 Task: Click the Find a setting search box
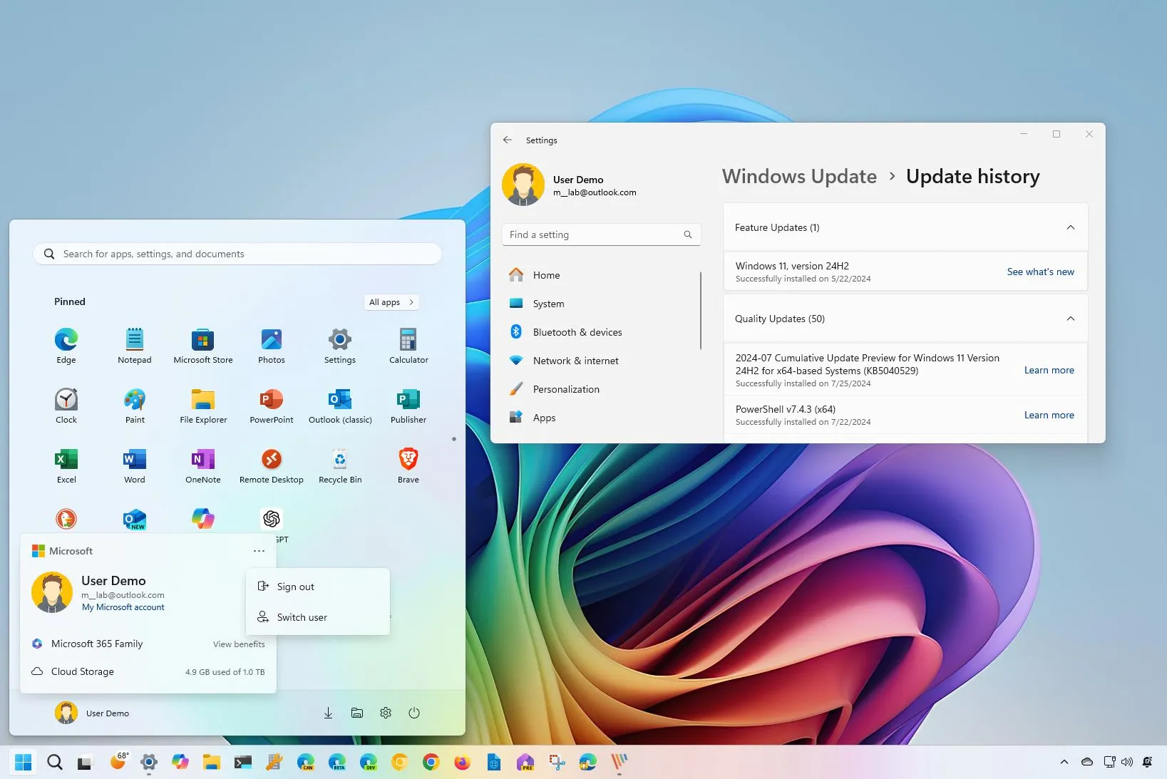tap(601, 234)
